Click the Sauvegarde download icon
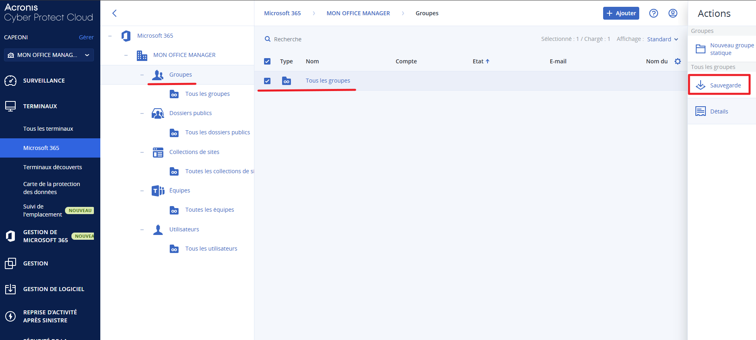 [701, 85]
